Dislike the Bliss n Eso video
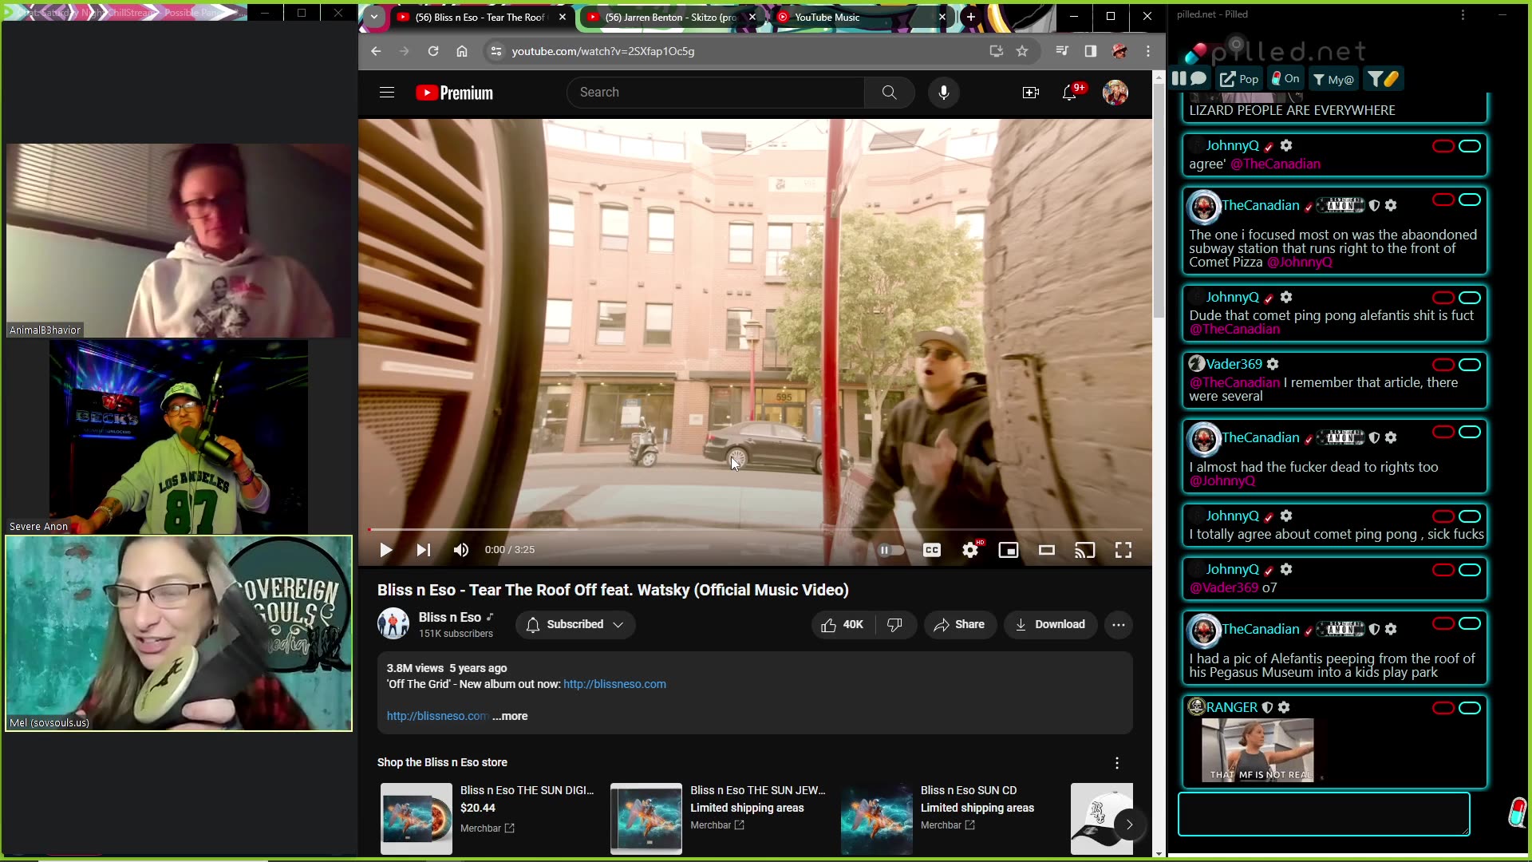 [894, 624]
